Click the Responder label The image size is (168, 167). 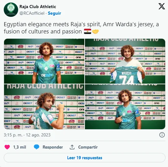[53, 147]
